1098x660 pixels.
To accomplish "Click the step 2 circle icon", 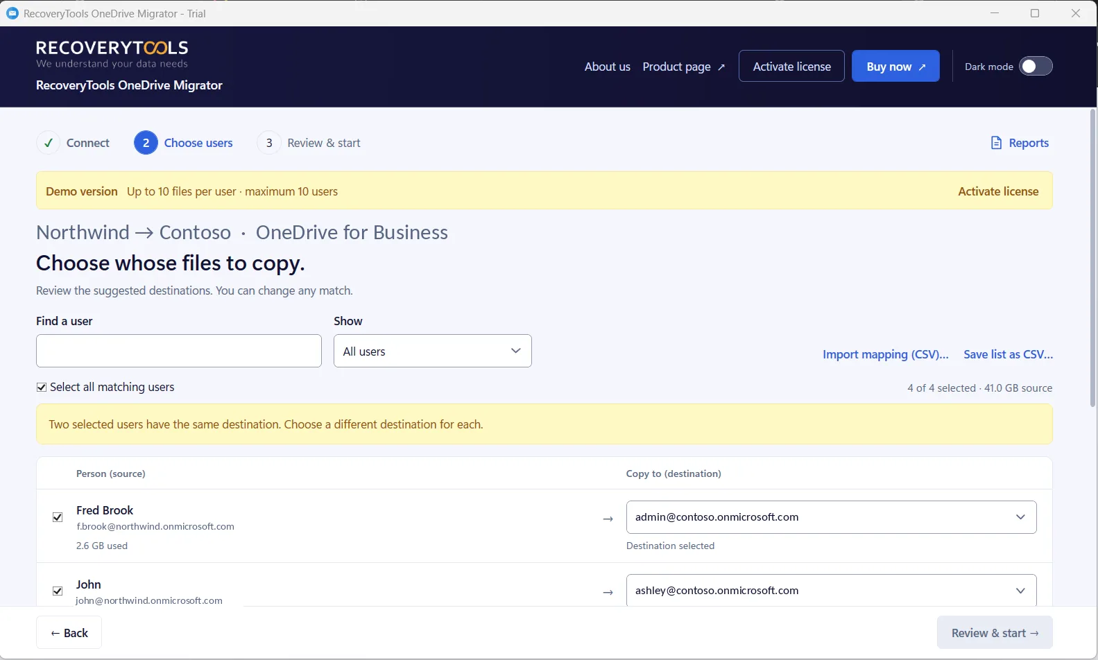I will (x=146, y=143).
